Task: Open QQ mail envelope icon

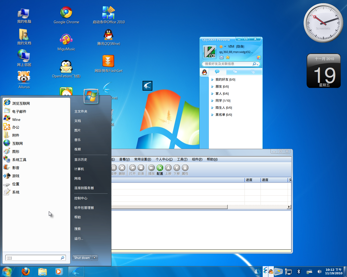Action: pos(221,57)
